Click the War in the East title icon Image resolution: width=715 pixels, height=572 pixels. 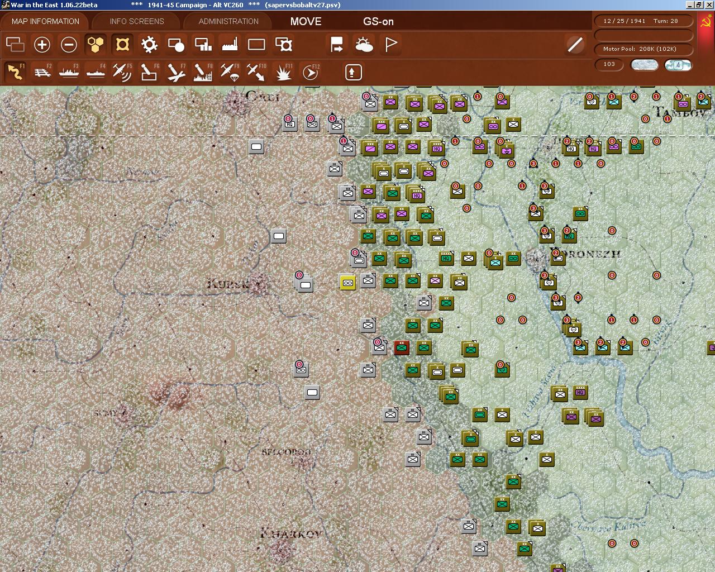point(4,4)
